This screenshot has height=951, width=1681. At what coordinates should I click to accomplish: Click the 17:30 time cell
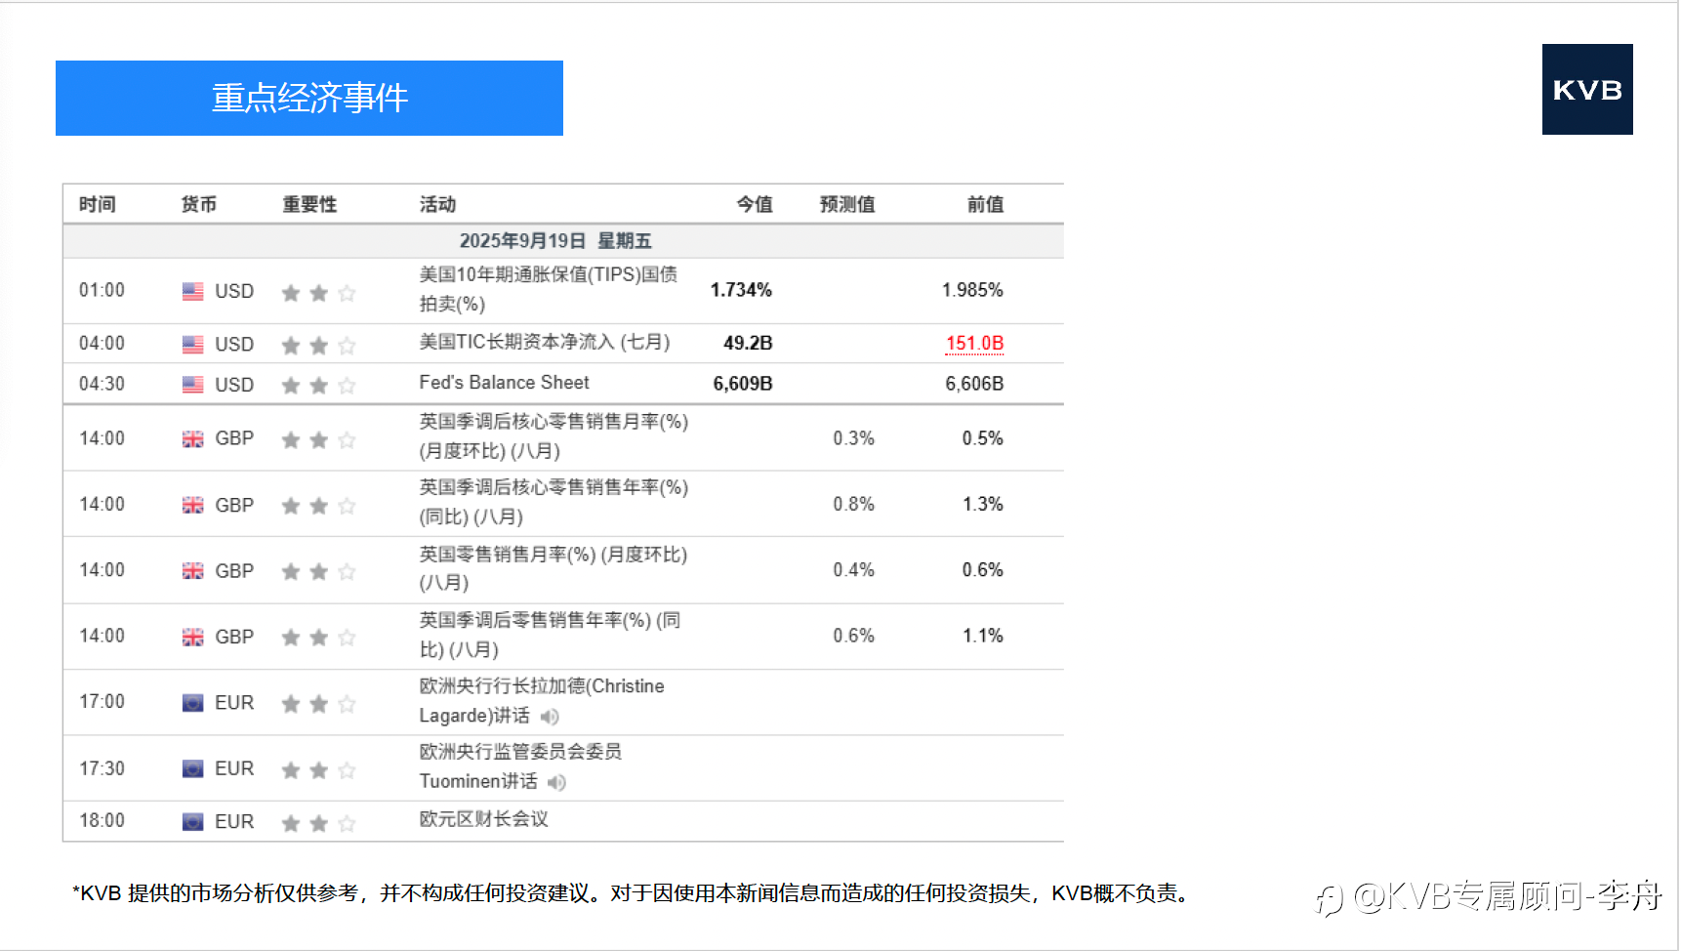102,768
